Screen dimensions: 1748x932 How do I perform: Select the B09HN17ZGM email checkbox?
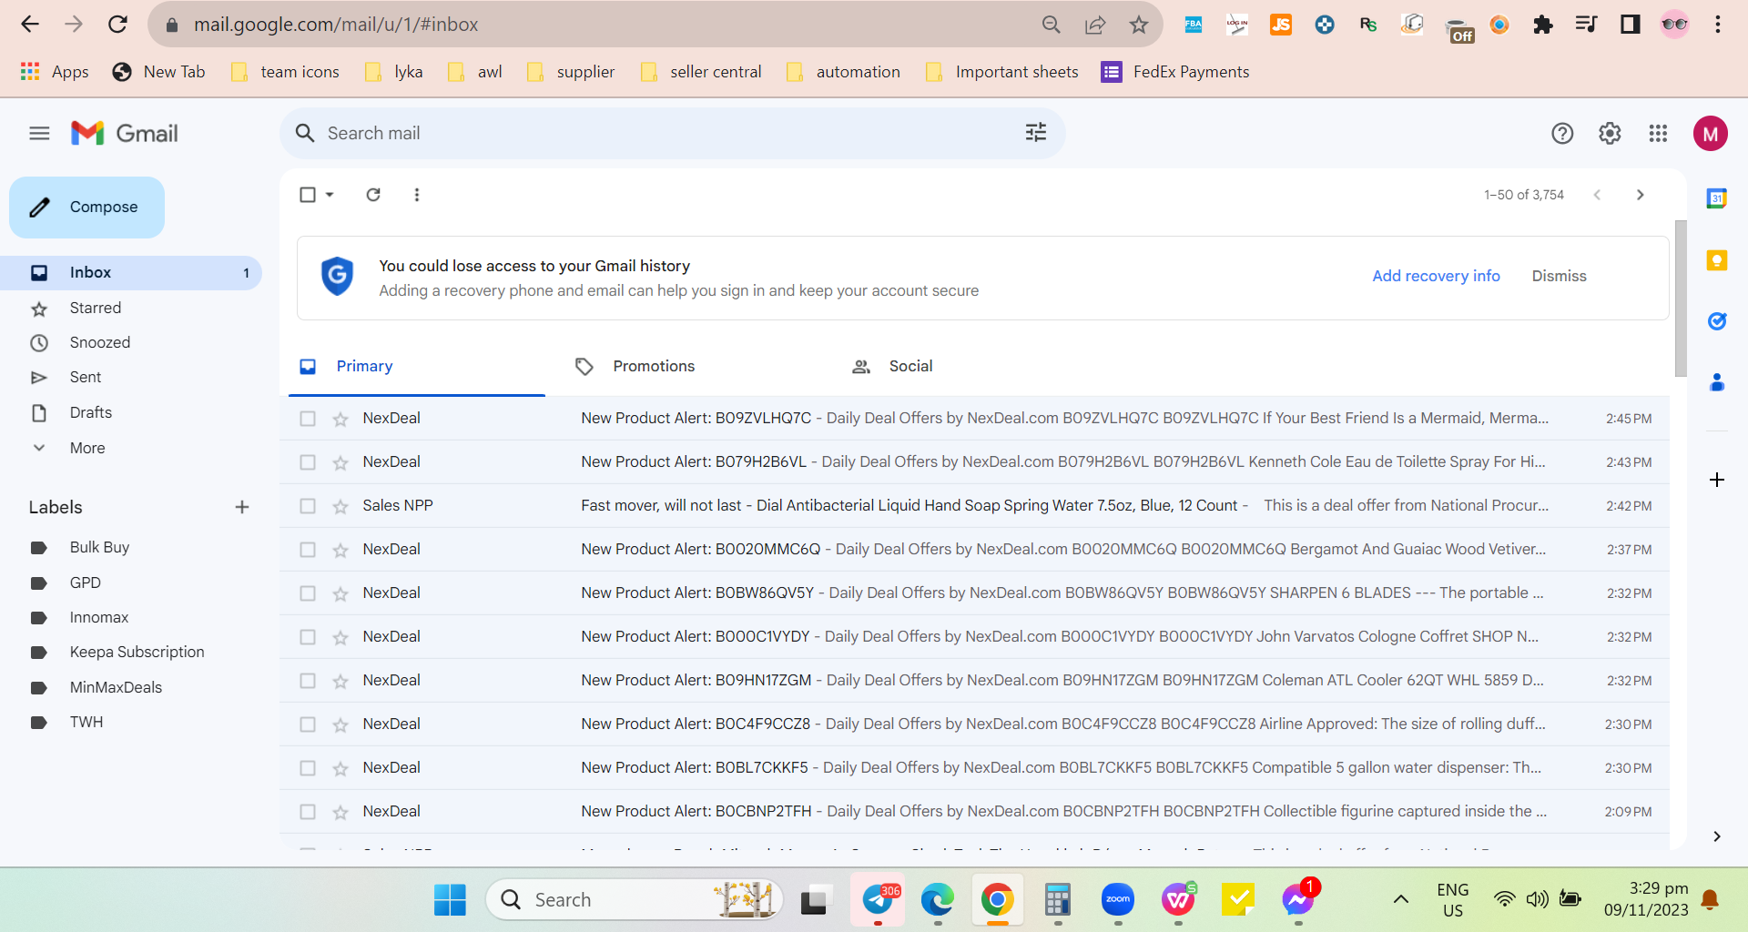pos(308,681)
